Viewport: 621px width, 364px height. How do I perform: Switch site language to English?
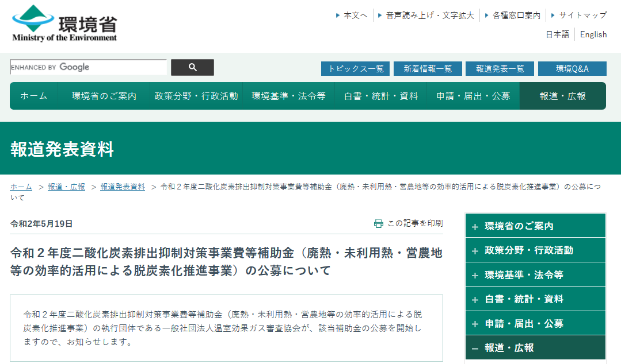pos(593,34)
